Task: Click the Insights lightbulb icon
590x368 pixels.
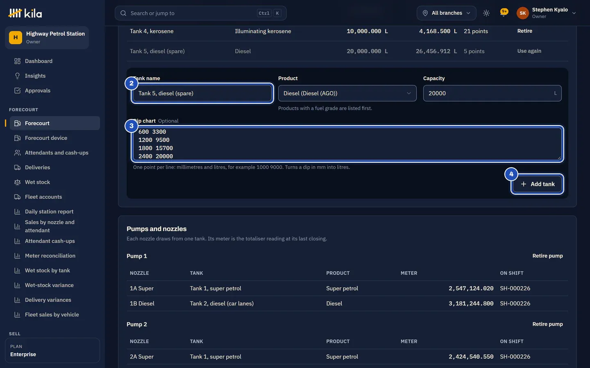Action: (x=17, y=76)
